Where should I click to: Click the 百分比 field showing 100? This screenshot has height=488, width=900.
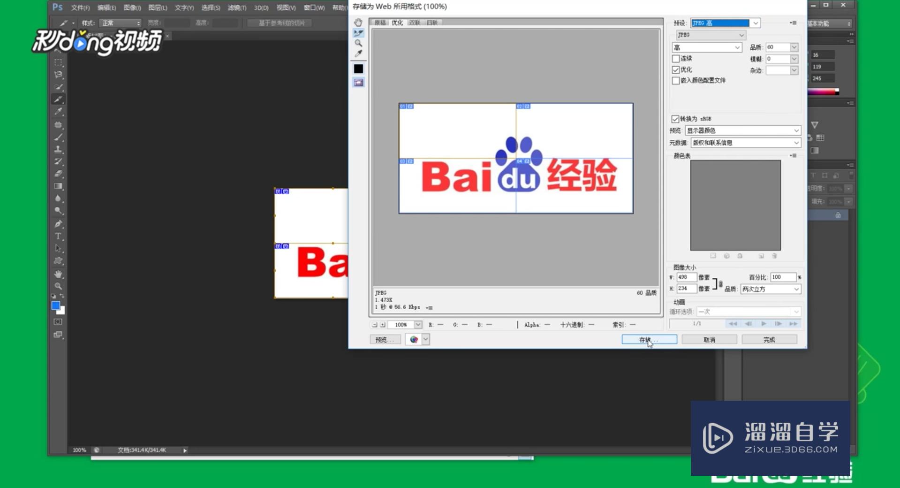[783, 277]
